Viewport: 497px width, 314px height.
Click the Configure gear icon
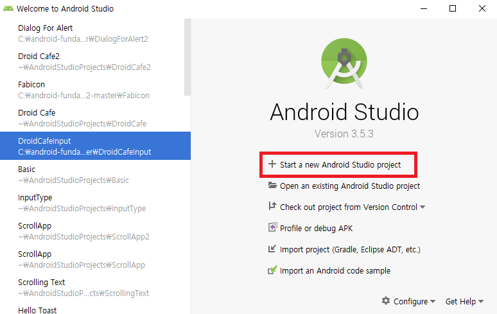[x=386, y=301]
